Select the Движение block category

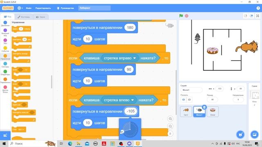coord(5,24)
